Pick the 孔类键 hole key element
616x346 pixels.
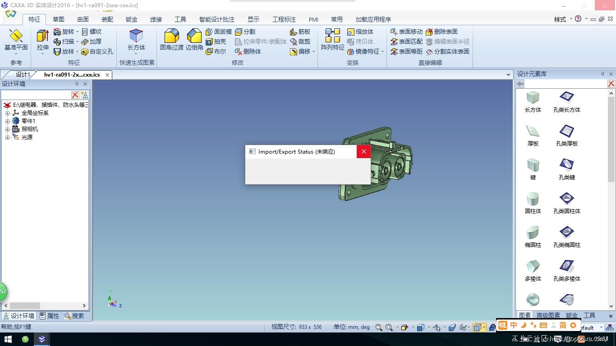pyautogui.click(x=567, y=169)
